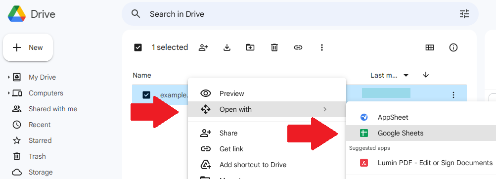Click the Download toolbar icon
This screenshot has height=179, width=496.
[x=226, y=47]
